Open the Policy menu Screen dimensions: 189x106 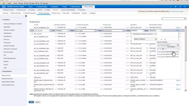(64, 7)
